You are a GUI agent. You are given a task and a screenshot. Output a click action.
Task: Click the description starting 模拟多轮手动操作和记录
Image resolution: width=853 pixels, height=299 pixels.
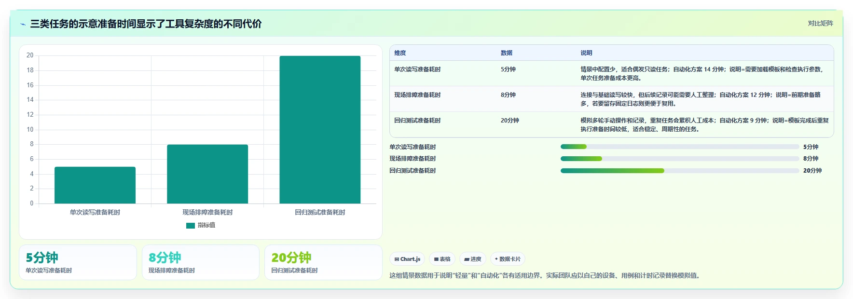pyautogui.click(x=704, y=125)
